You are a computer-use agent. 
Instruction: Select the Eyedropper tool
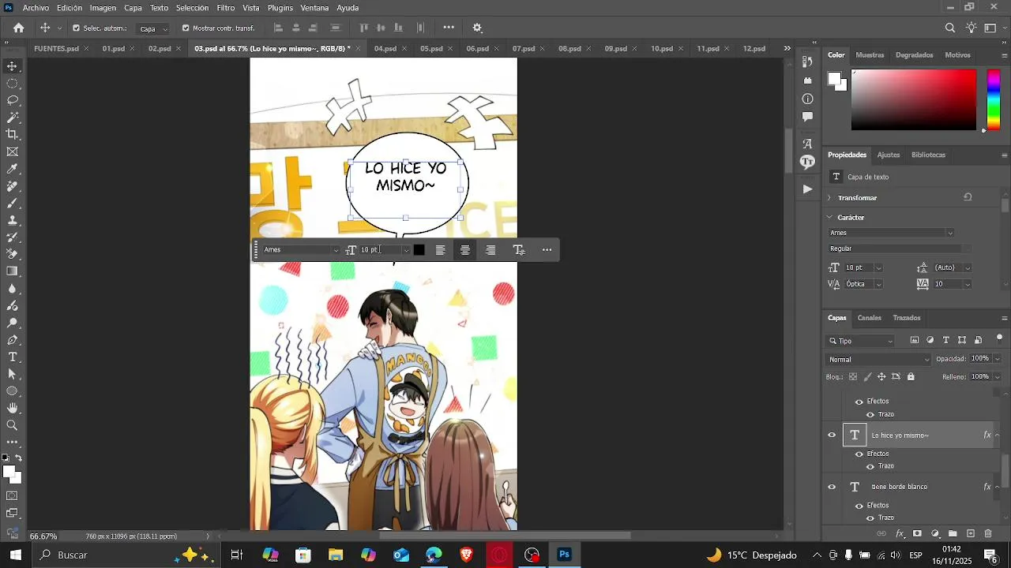[x=13, y=169]
